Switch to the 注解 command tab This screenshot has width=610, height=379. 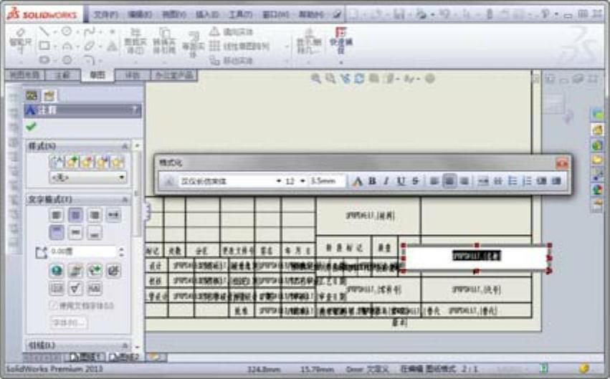point(62,75)
